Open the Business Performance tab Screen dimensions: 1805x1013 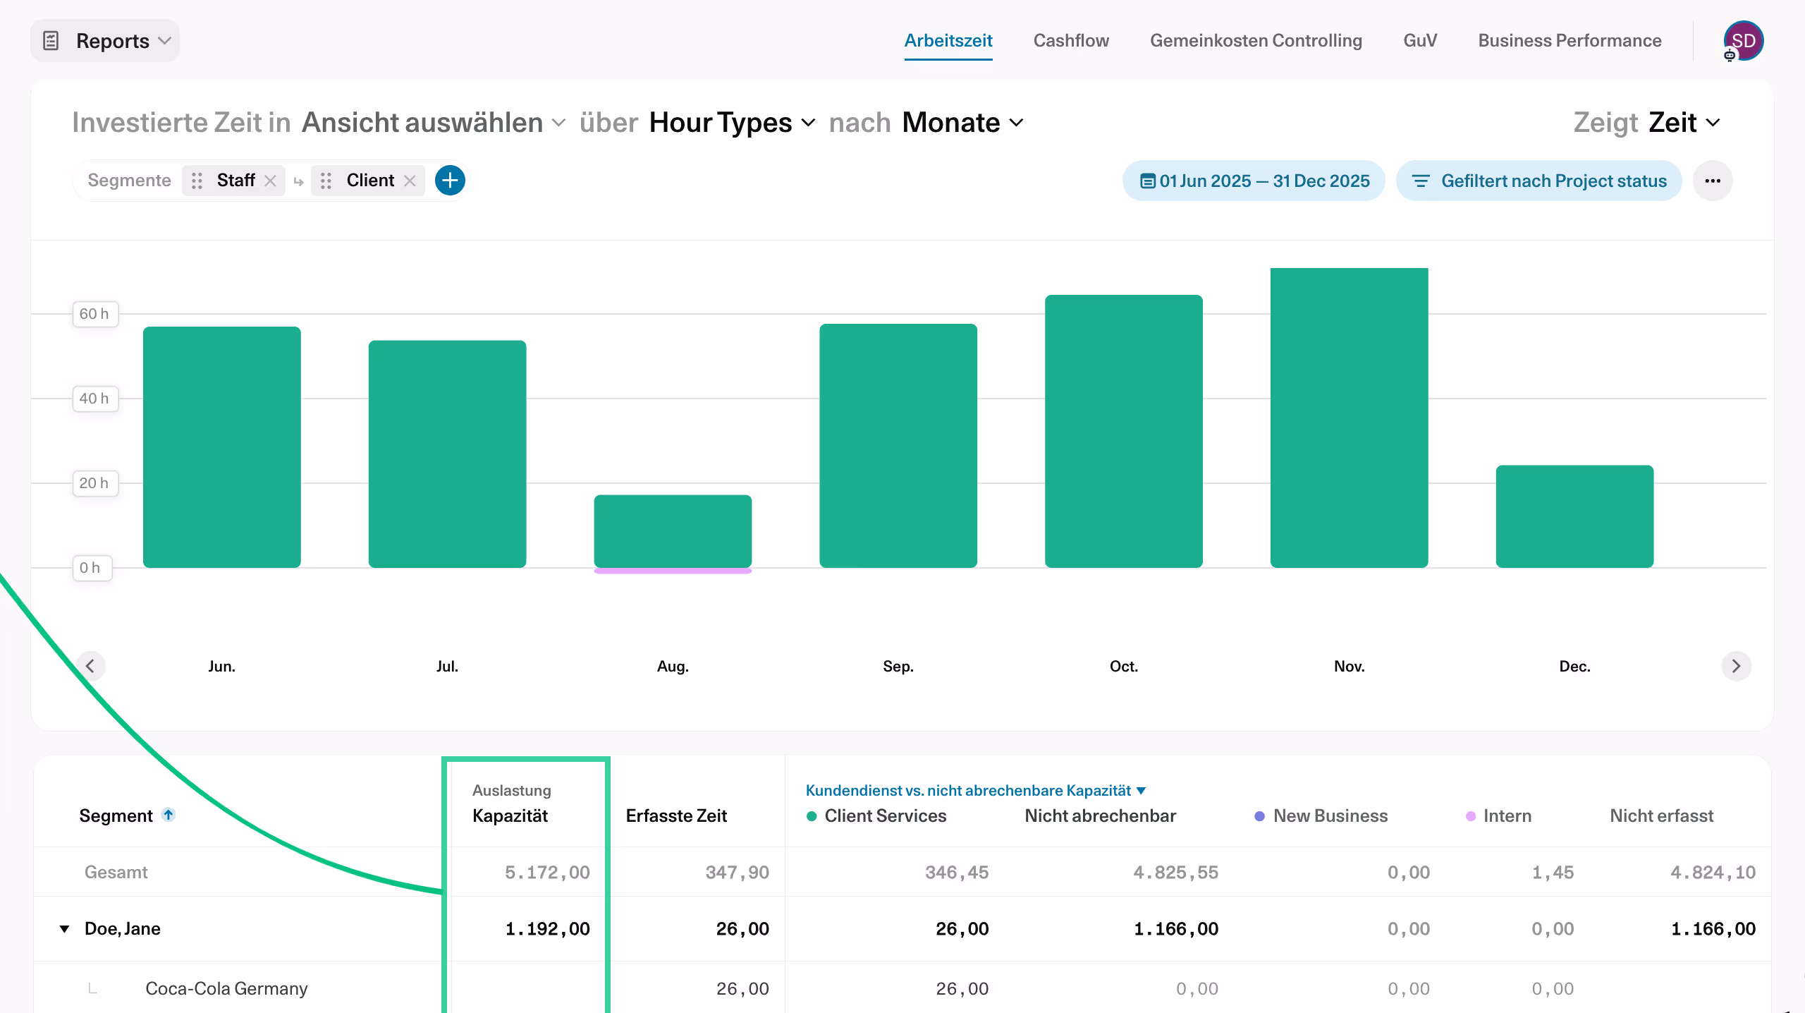(1570, 41)
